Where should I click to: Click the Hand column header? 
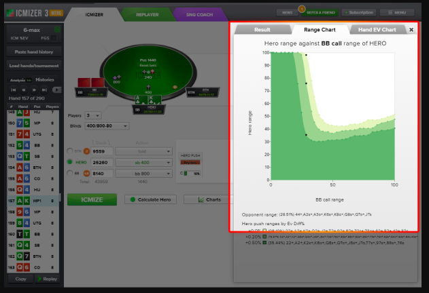click(x=23, y=106)
